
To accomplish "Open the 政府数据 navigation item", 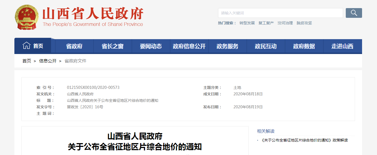I will pyautogui.click(x=304, y=46).
